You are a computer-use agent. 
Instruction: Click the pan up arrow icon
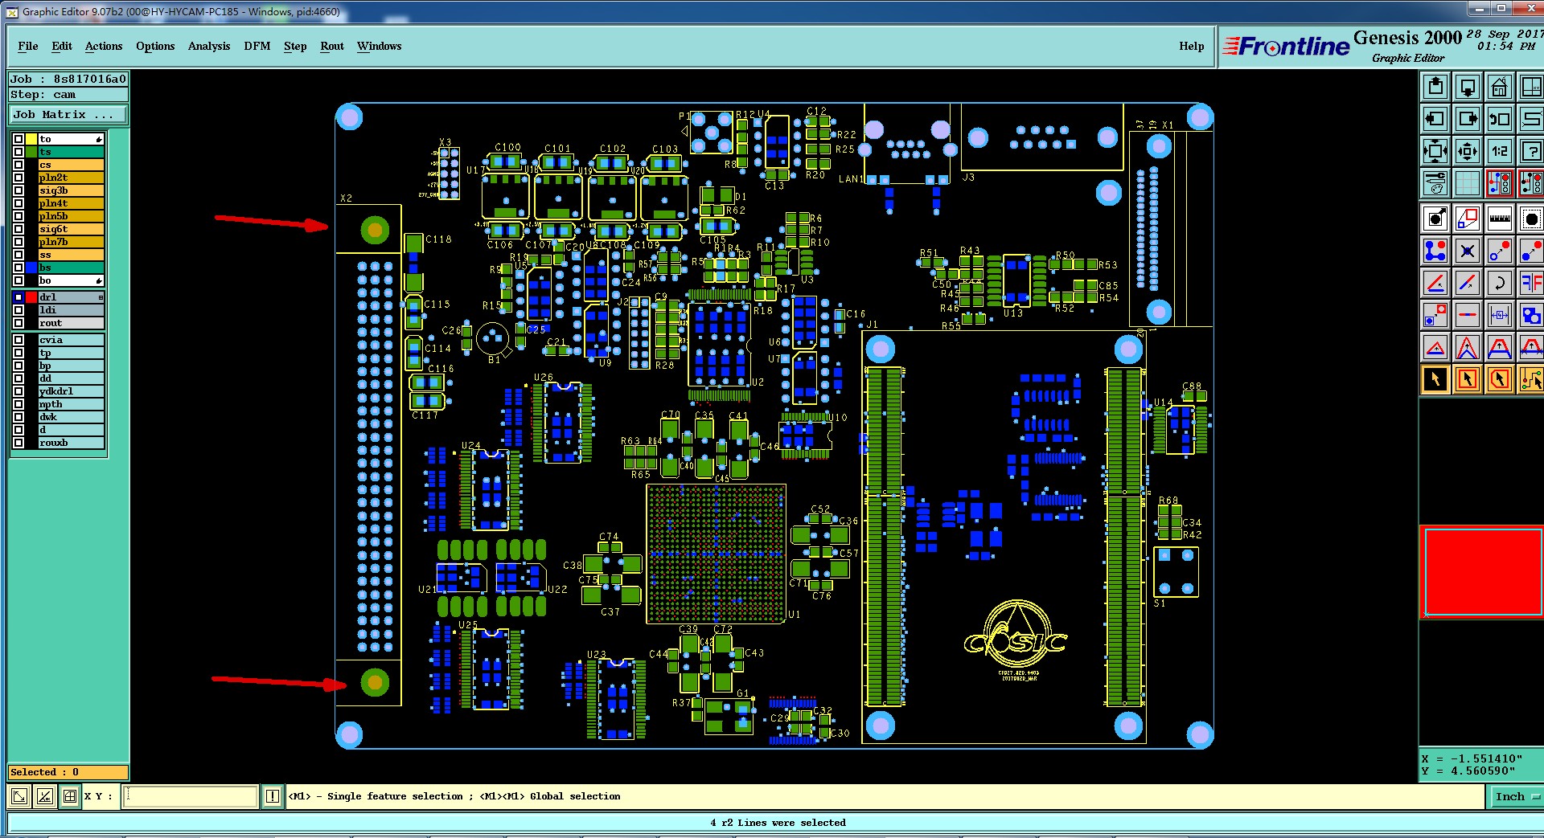(1435, 87)
